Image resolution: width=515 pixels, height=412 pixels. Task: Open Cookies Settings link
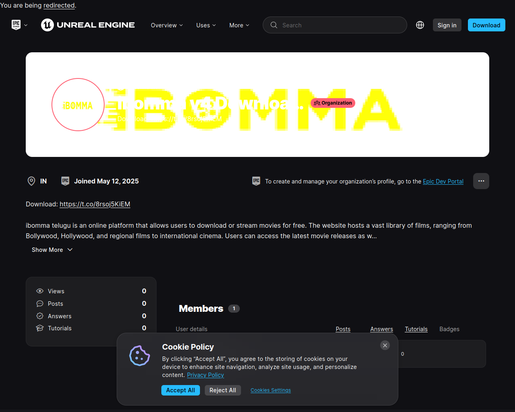(271, 390)
